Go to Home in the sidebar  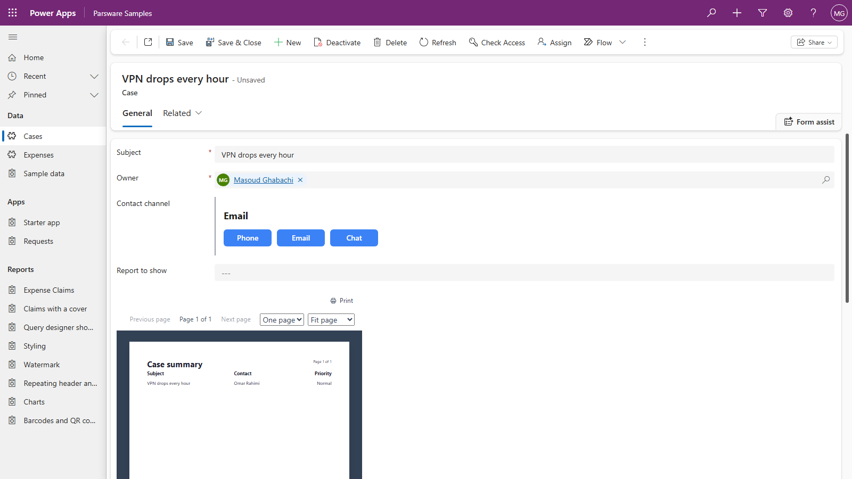(53, 57)
